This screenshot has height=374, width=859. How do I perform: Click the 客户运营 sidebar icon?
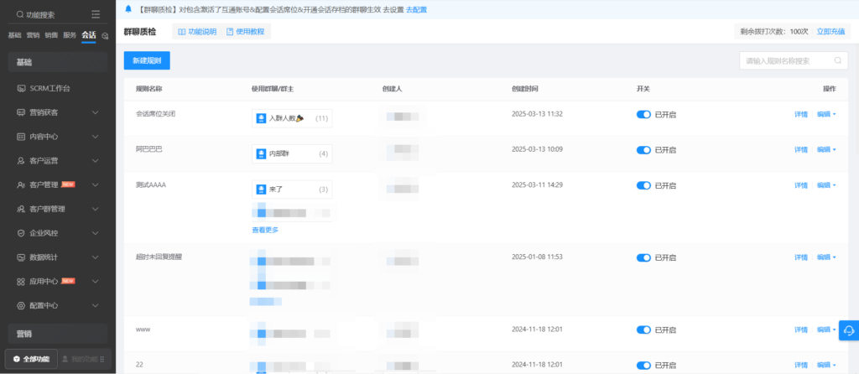(x=21, y=160)
